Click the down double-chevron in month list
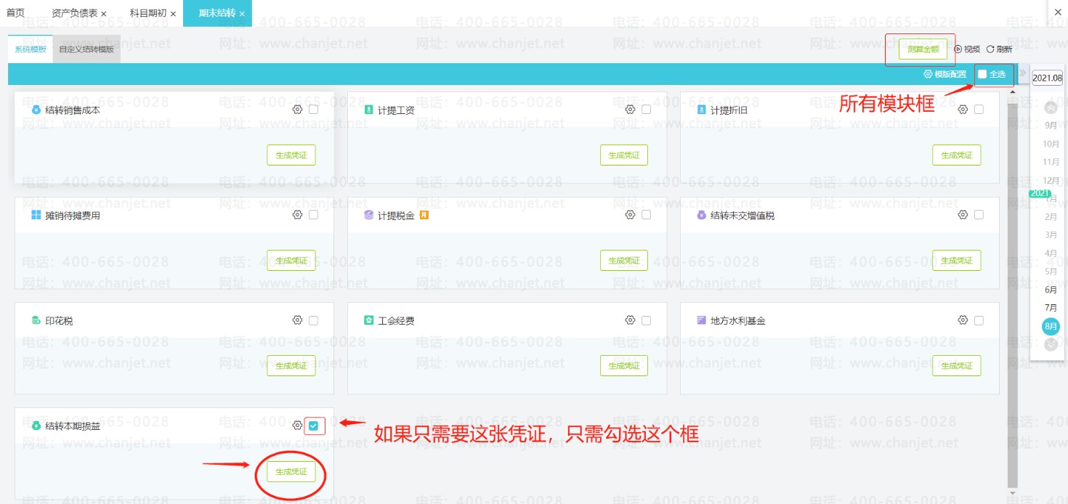The image size is (1068, 504). click(x=1051, y=345)
